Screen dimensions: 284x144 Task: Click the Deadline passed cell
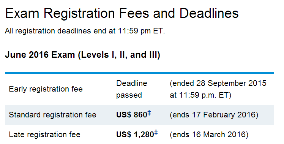coord(132,89)
